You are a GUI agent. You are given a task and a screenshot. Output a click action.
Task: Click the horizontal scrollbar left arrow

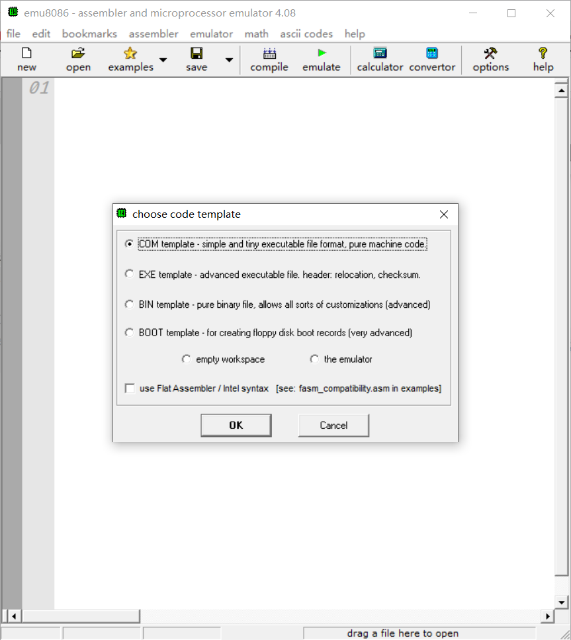tap(13, 616)
